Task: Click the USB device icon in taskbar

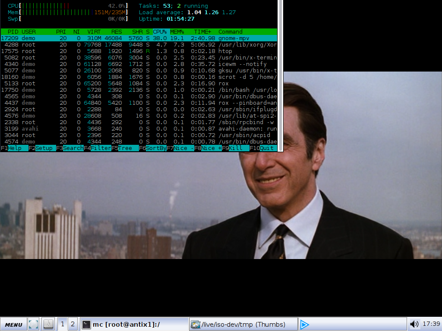Action: [x=48, y=324]
